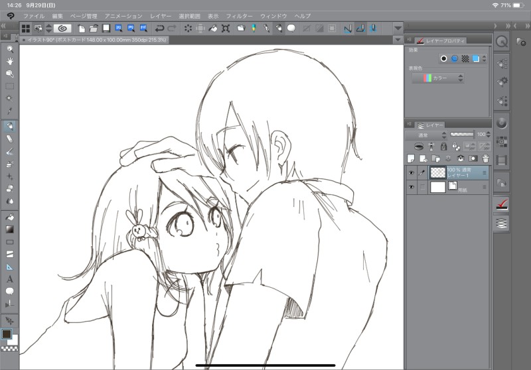
Task: Select the Eyedropper tool
Action: (10, 111)
